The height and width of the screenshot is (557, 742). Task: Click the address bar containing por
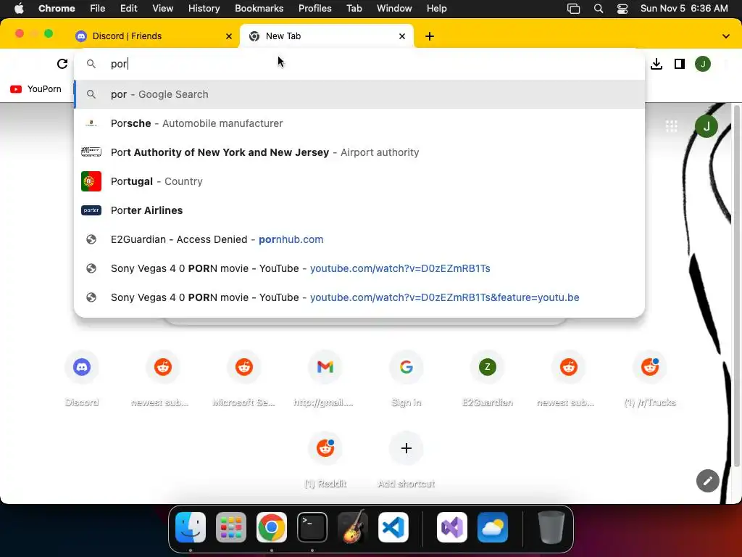(x=359, y=64)
